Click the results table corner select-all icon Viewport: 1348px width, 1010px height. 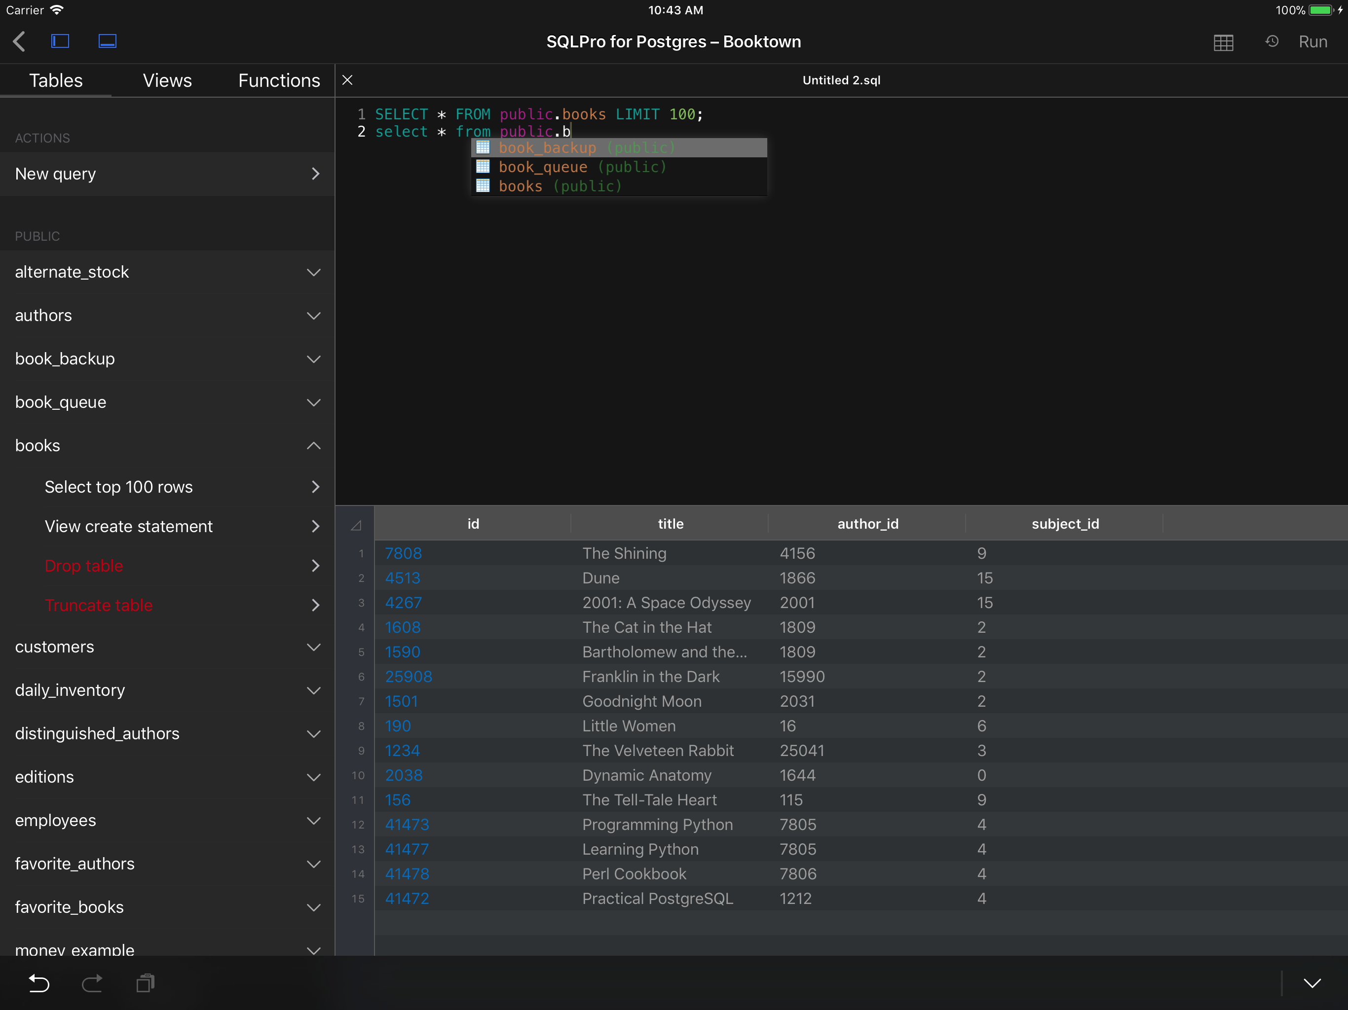pyautogui.click(x=357, y=525)
